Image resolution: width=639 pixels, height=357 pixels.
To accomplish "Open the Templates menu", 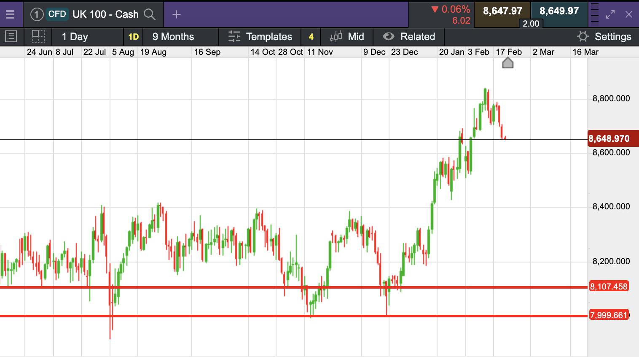I will 260,37.
